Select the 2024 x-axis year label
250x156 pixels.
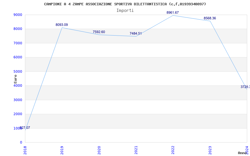[247, 150]
